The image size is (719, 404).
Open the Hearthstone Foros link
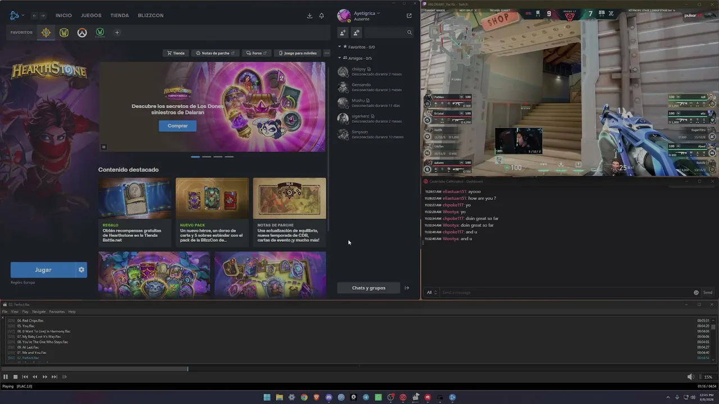[257, 53]
